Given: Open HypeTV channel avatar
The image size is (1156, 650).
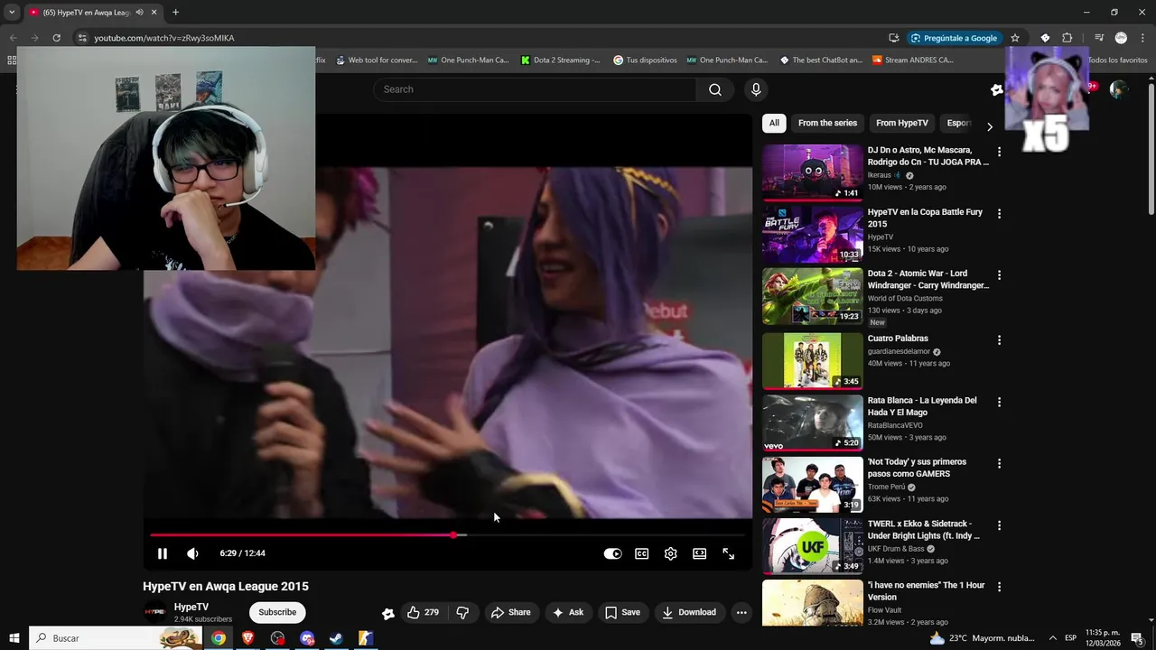Looking at the screenshot, I should 155,612.
